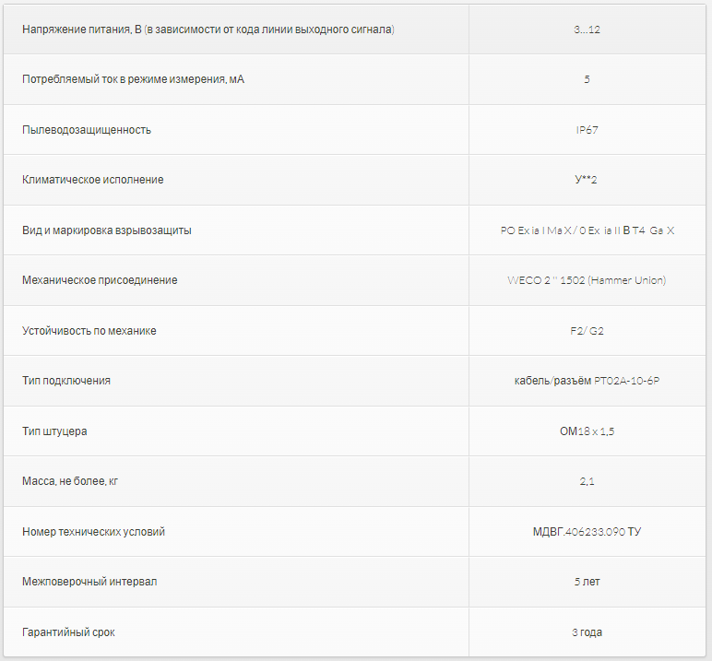Click the 'Климатическое исполнение' label
The image size is (712, 661).
tap(92, 180)
